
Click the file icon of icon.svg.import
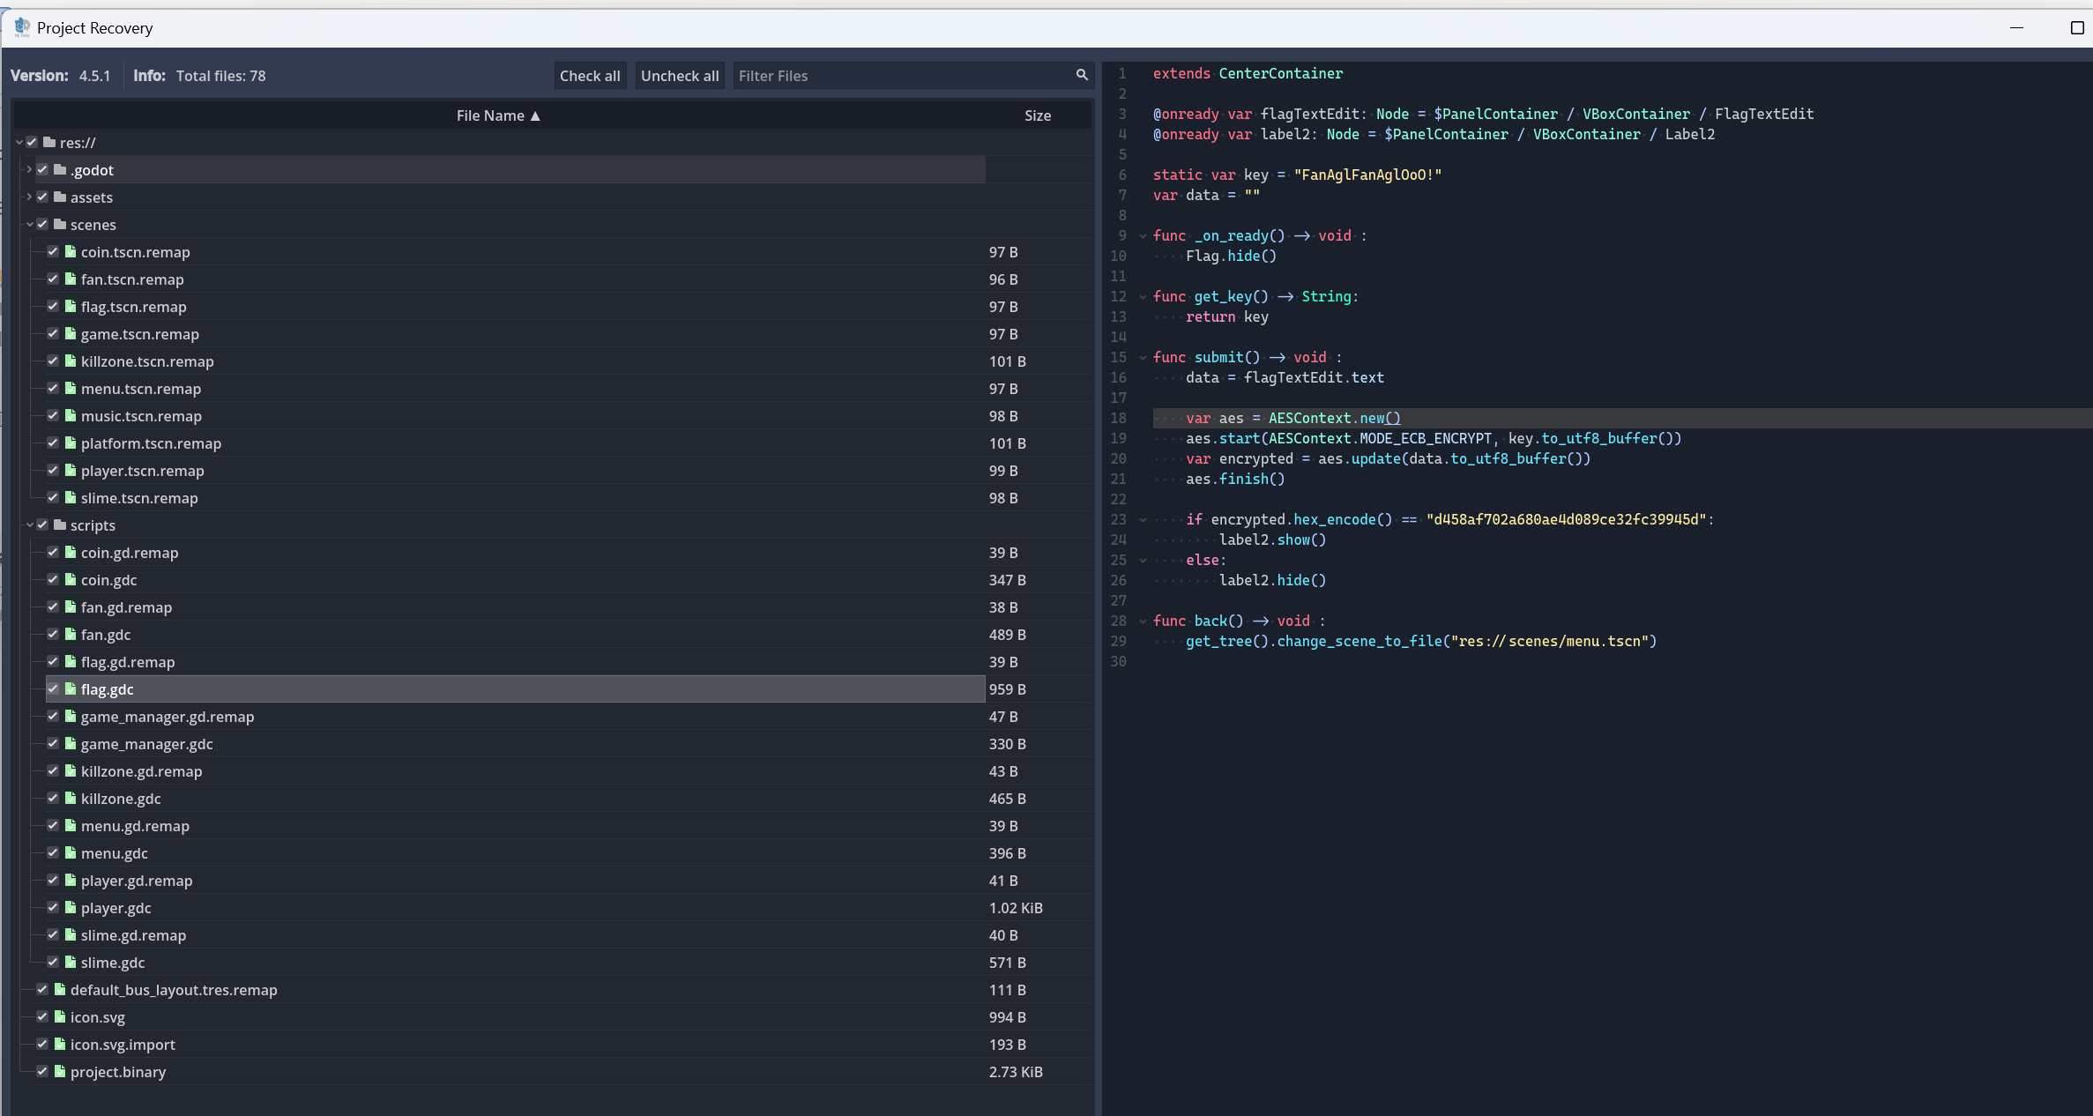60,1044
